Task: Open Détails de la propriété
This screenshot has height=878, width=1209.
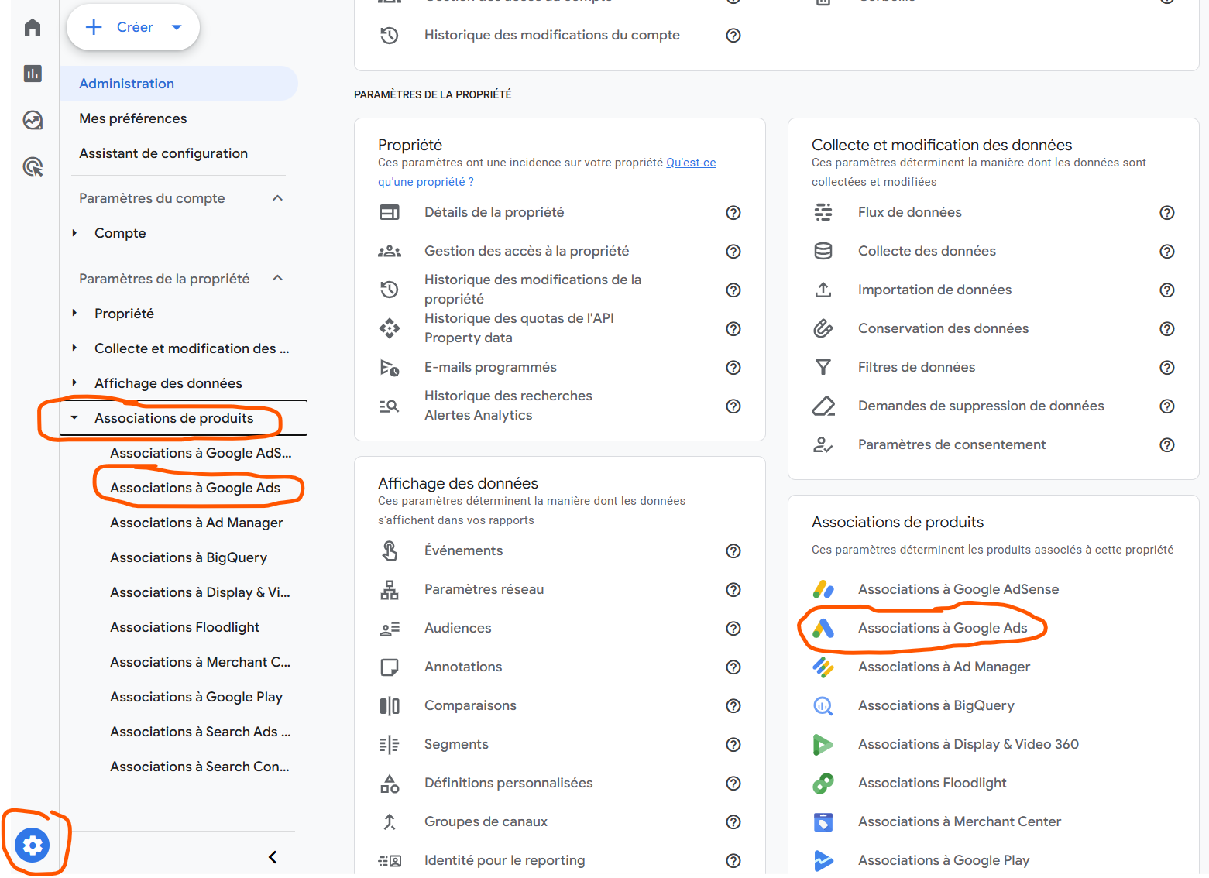Action: click(494, 212)
